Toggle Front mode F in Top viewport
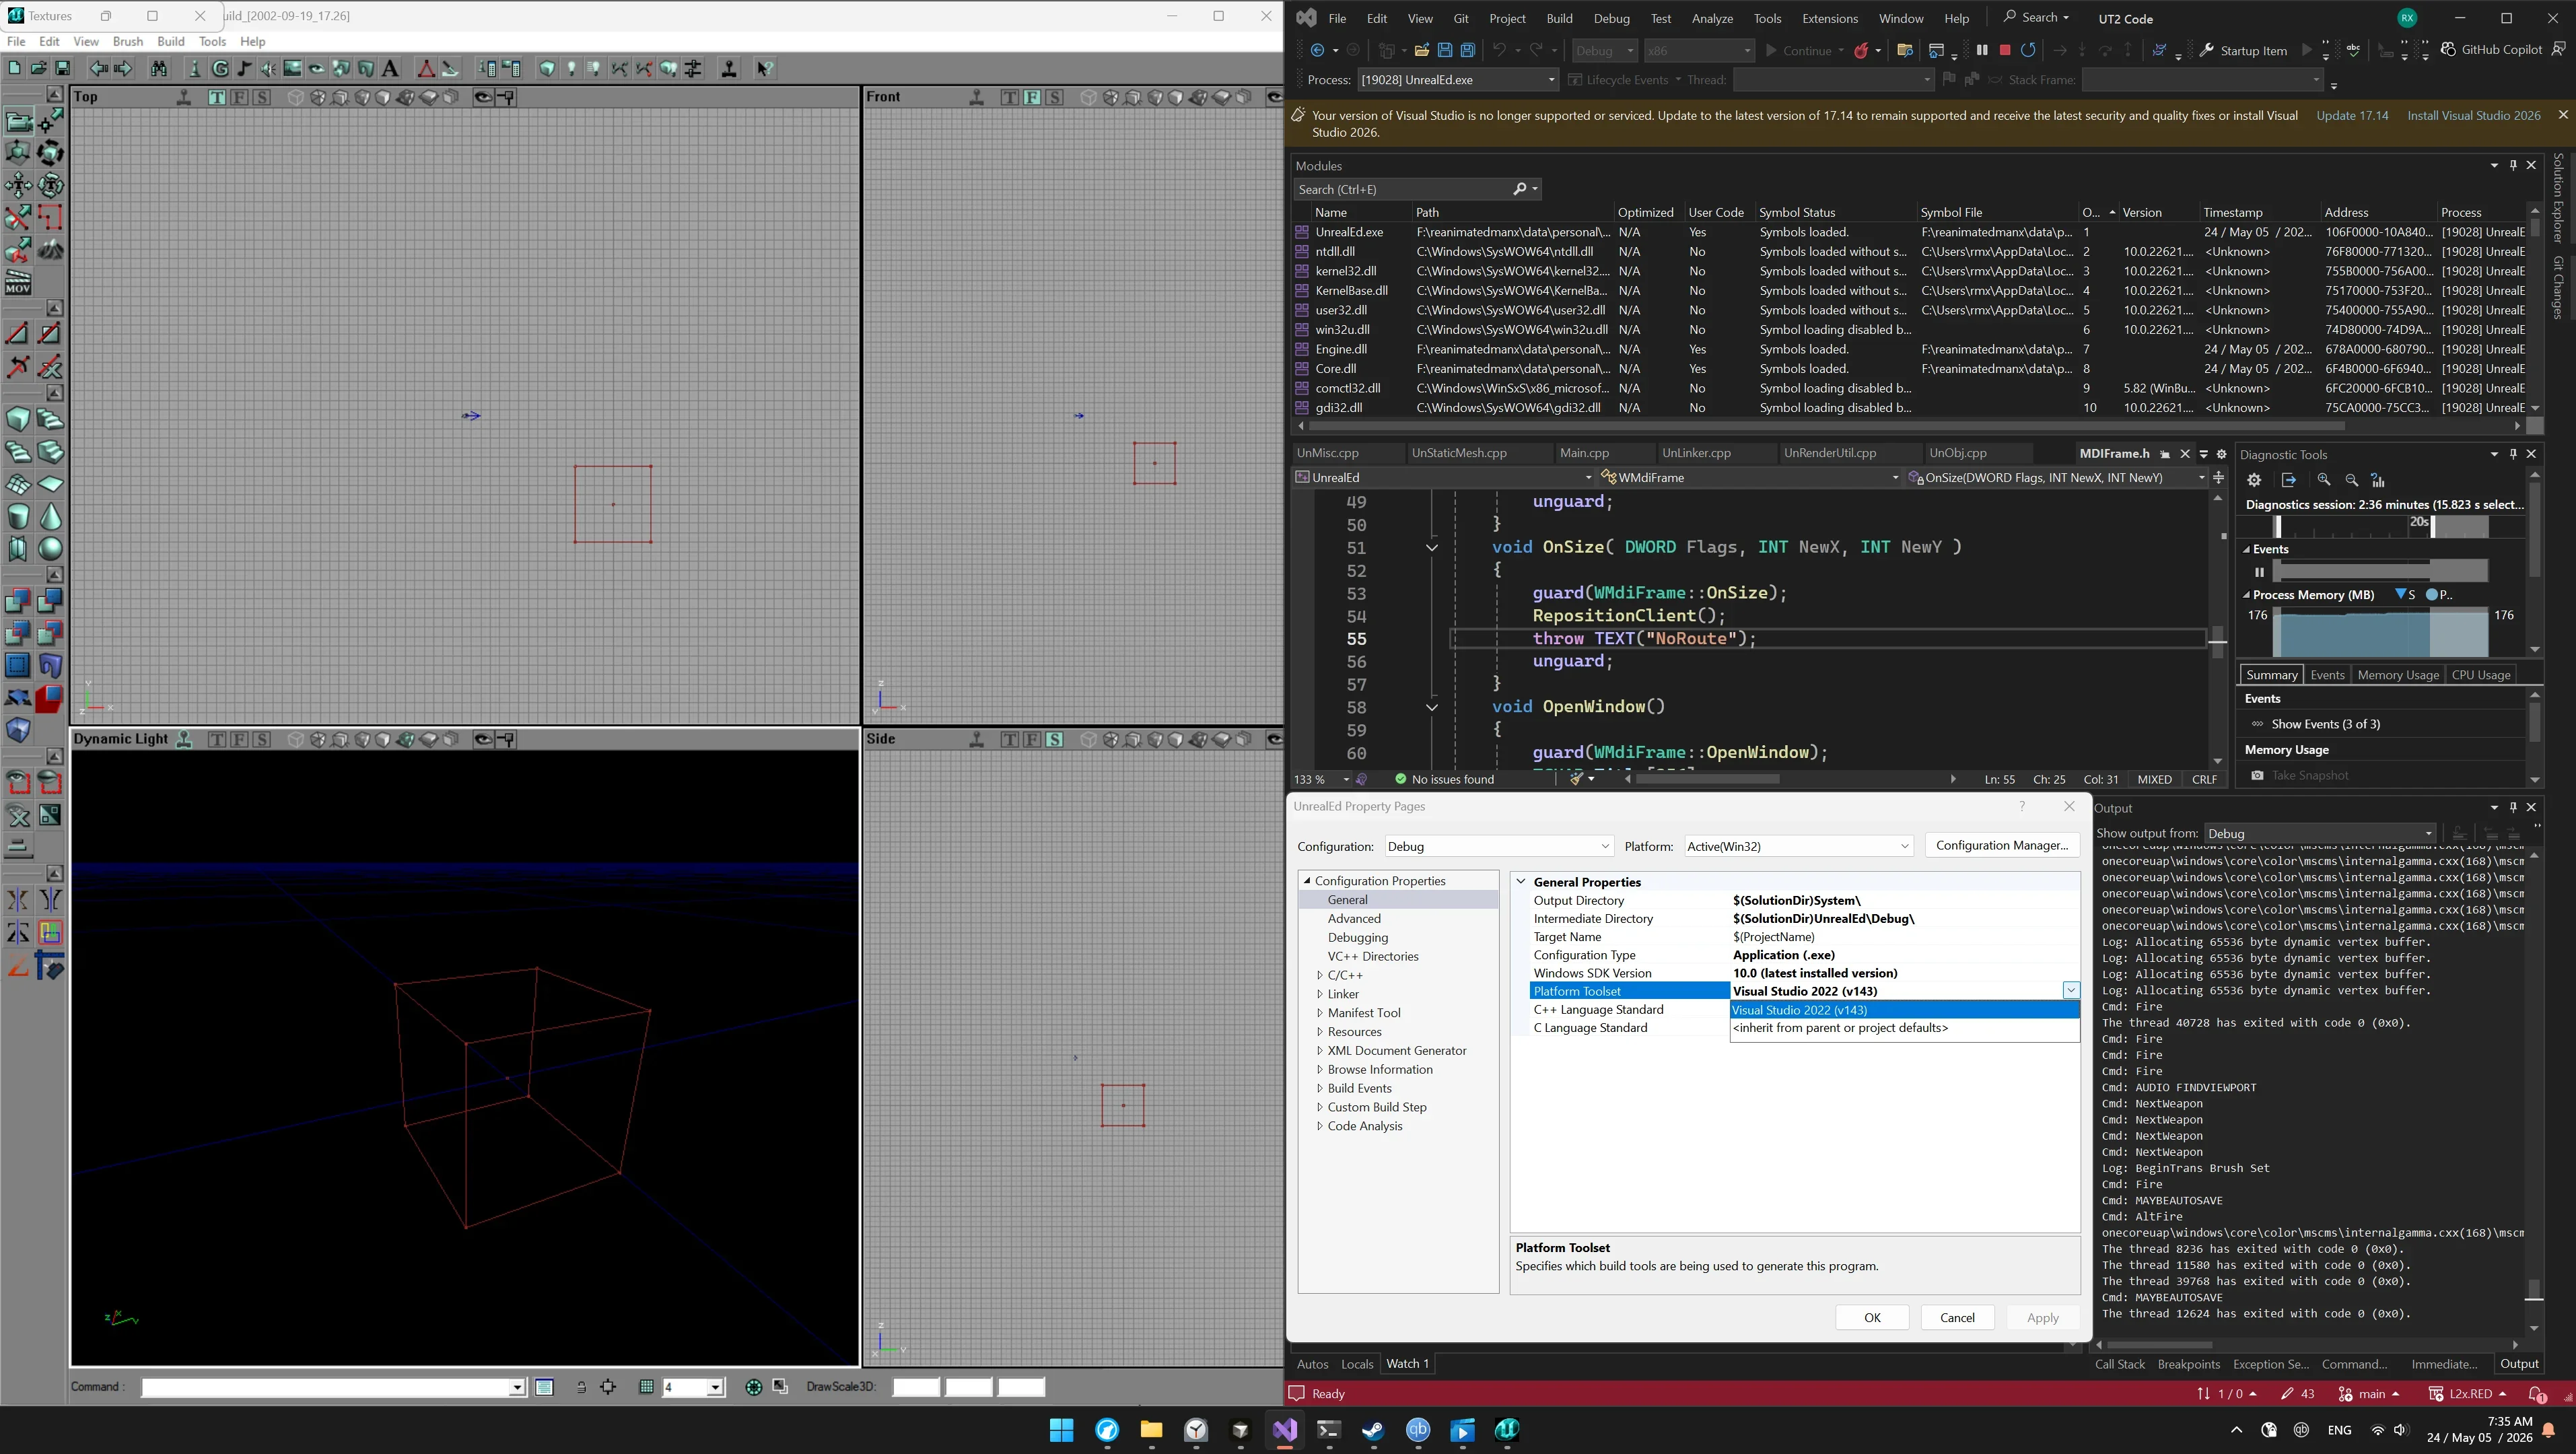2576x1454 pixels. pos(240,97)
